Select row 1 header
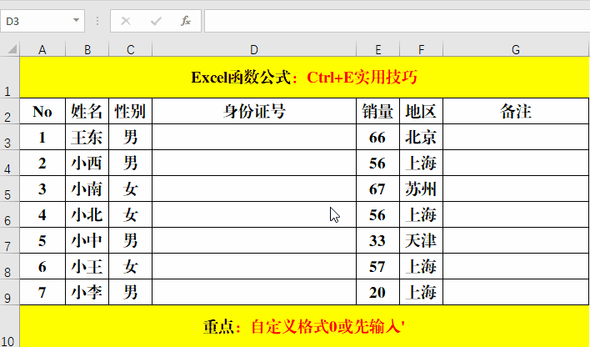This screenshot has width=590, height=347. [9, 78]
